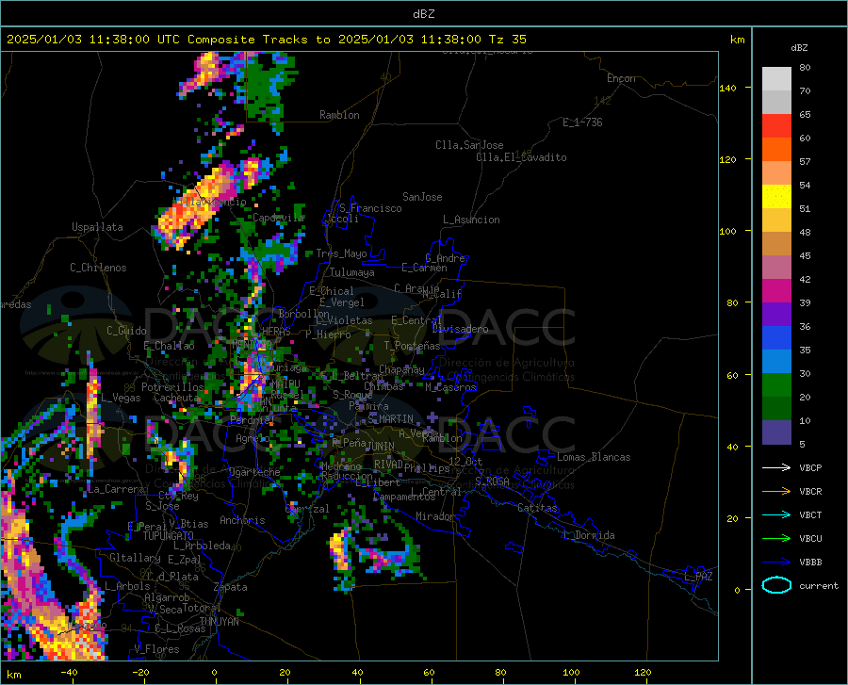Click the Capdevila map label
The height and width of the screenshot is (685, 848).
[x=278, y=218]
